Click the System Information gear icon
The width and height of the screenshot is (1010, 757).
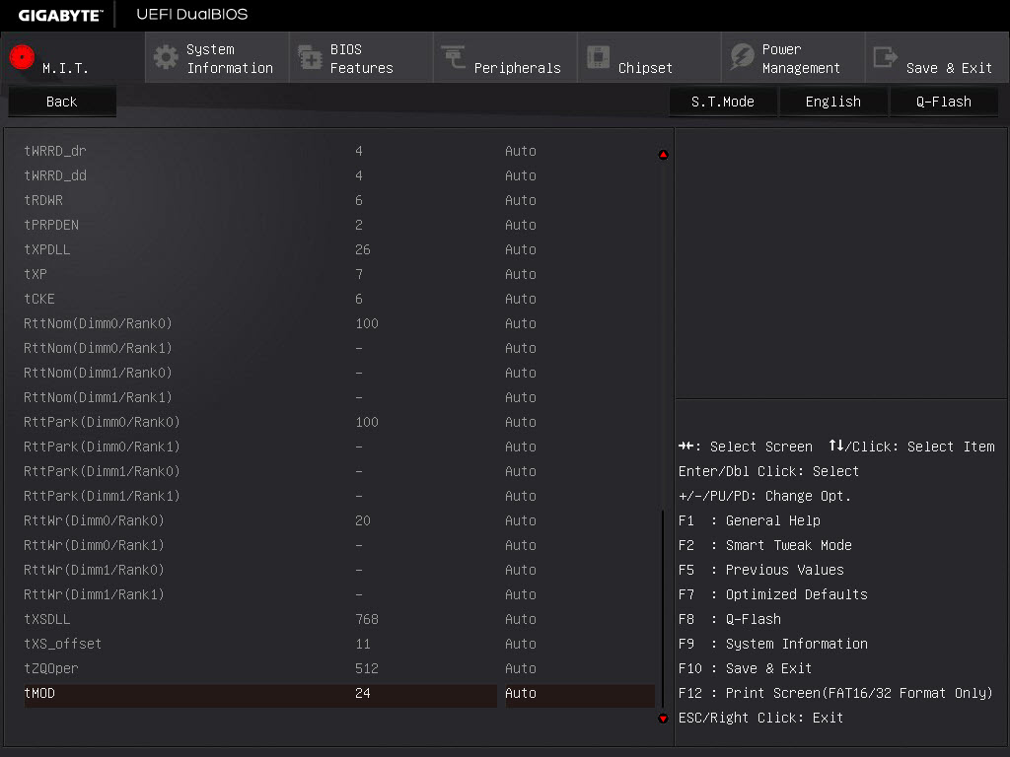(166, 57)
